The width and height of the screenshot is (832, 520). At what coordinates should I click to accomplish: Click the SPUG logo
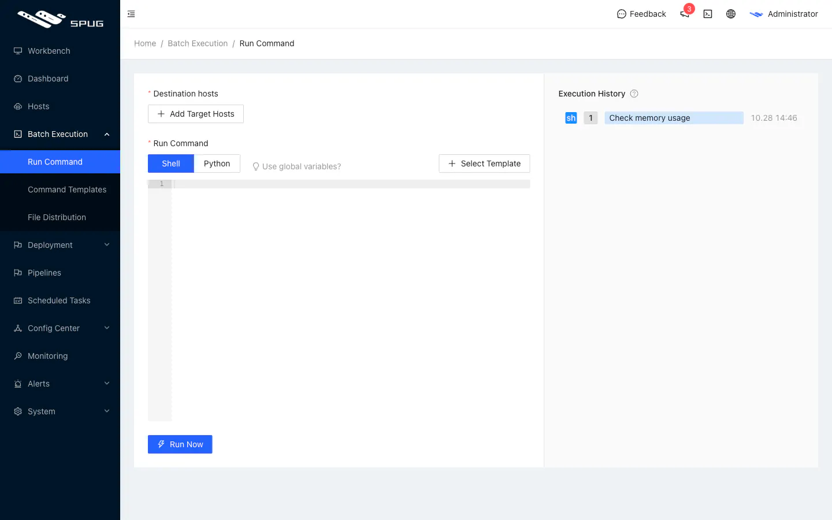click(x=60, y=19)
